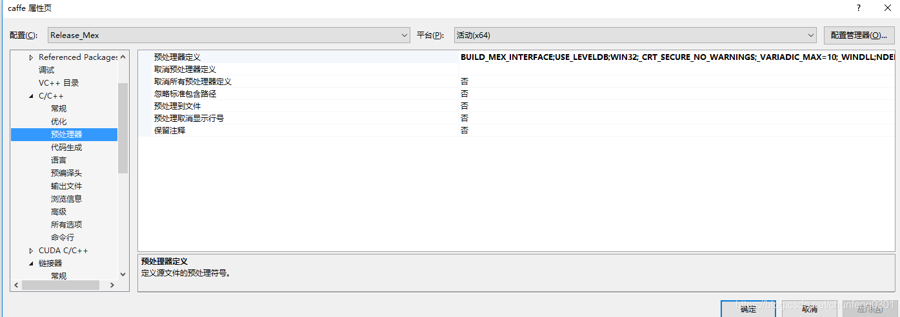Select 常规 under 链接器
Image resolution: width=900 pixels, height=317 pixels.
[x=59, y=276]
